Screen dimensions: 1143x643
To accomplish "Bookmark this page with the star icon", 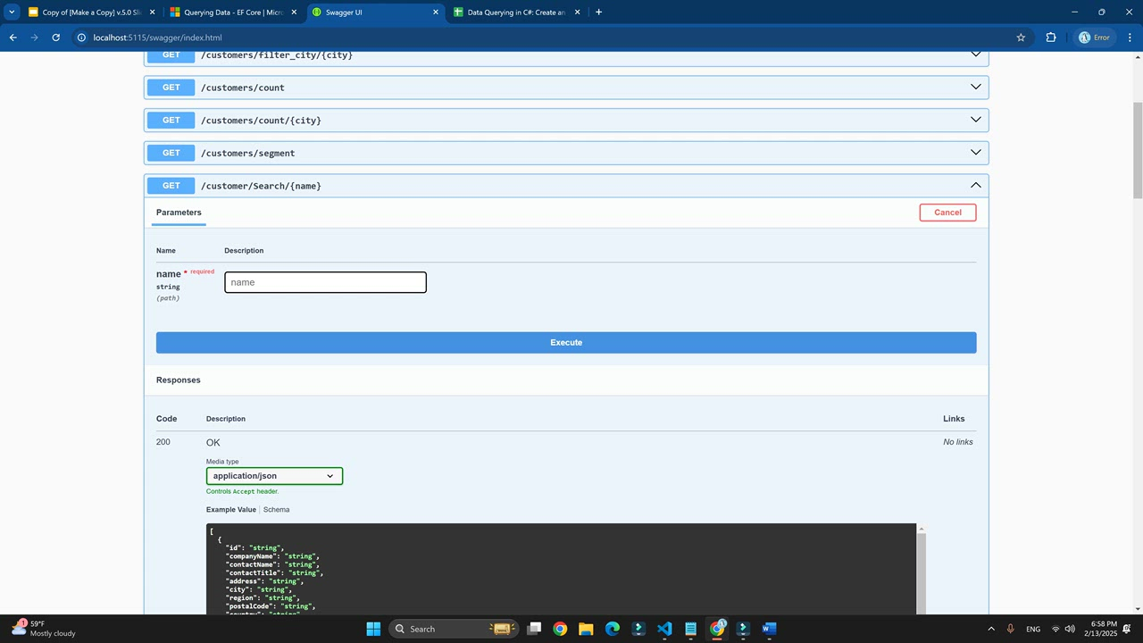I will click(x=1021, y=38).
